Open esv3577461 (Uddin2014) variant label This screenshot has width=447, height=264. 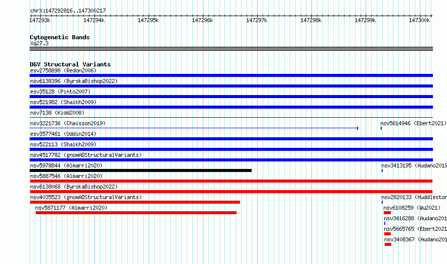63,134
